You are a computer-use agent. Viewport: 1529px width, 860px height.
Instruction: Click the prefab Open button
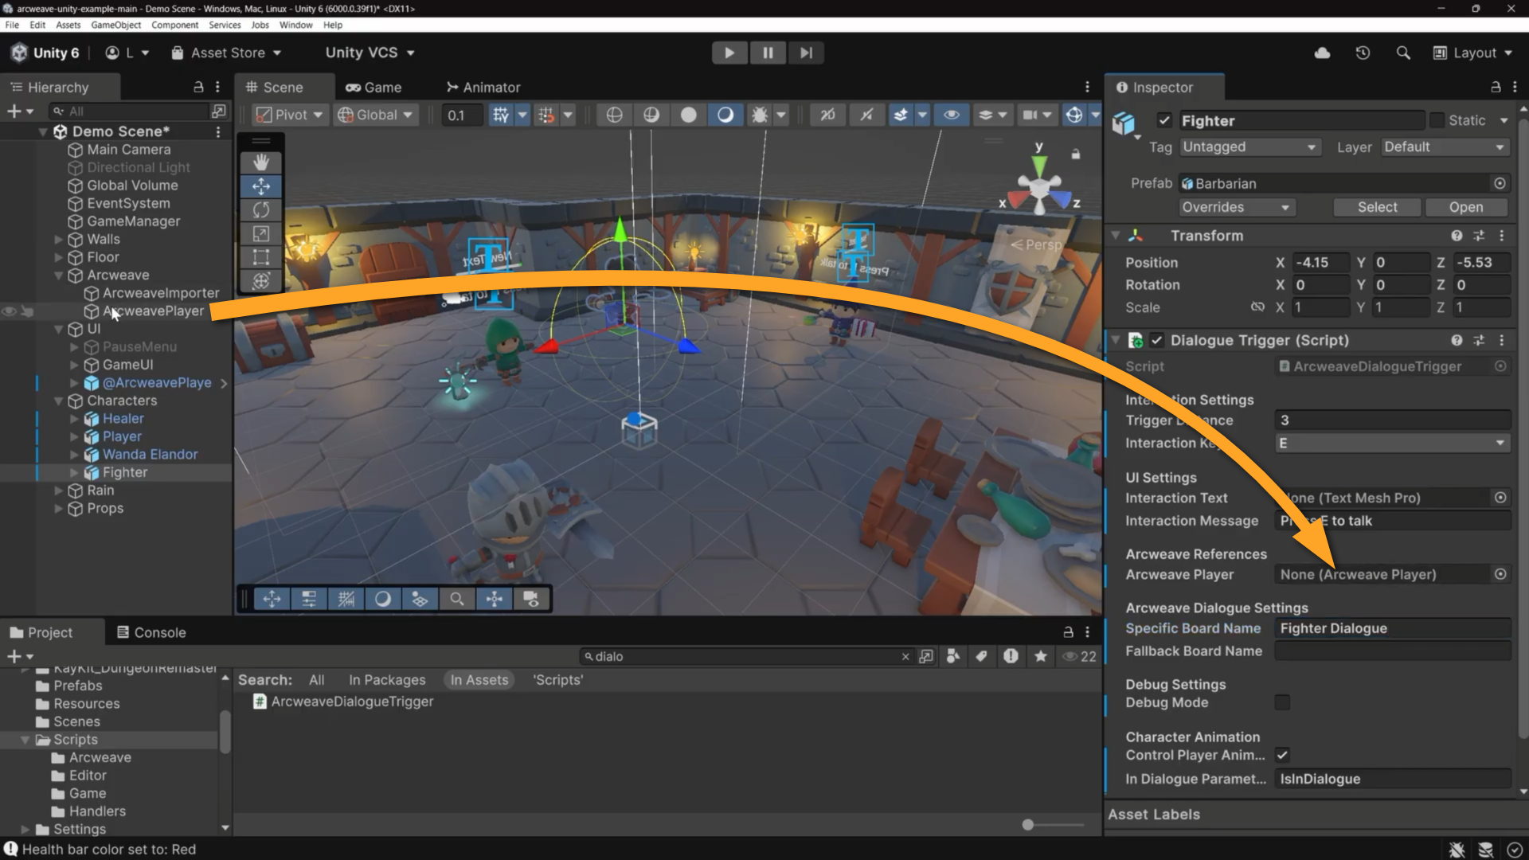(1466, 207)
